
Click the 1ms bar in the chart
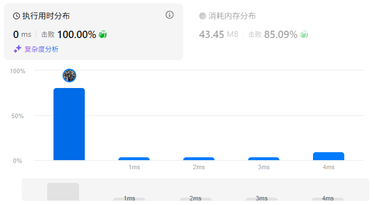pos(134,158)
